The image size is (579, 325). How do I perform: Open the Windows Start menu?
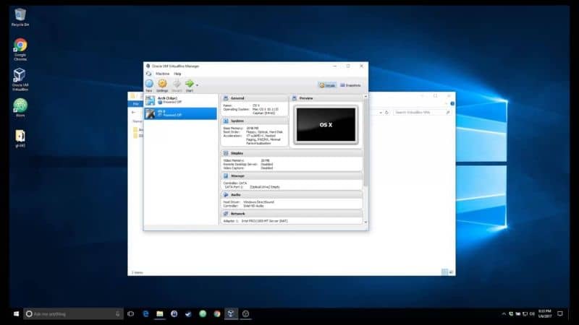[x=16, y=314]
